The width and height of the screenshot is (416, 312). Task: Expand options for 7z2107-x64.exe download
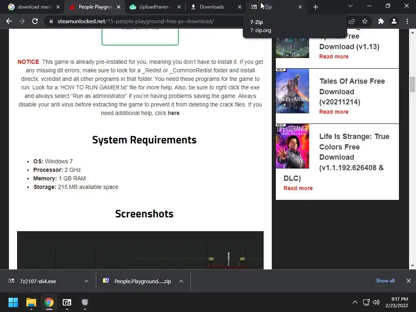tap(87, 281)
